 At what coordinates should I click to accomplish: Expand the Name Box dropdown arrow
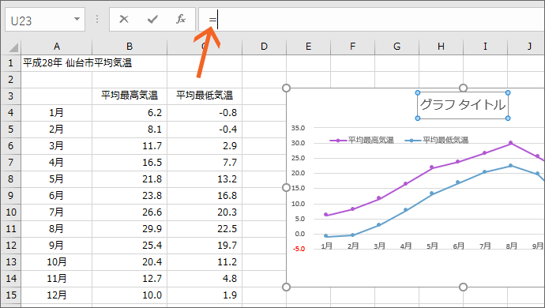pos(77,19)
